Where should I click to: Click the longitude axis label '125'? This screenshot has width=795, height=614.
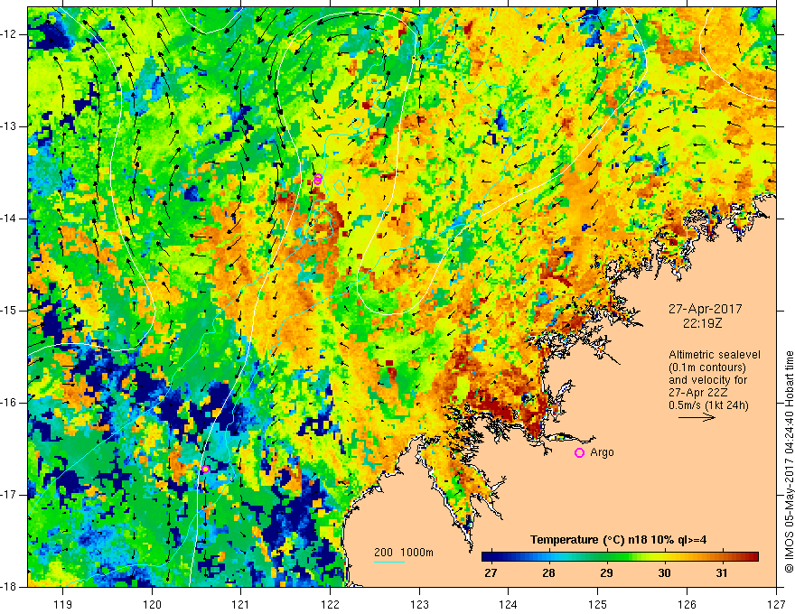(598, 604)
